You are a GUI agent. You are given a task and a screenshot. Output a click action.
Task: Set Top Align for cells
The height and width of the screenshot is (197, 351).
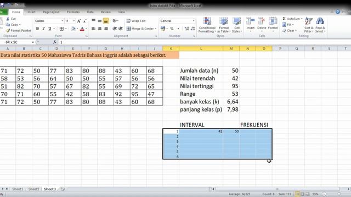coord(94,21)
